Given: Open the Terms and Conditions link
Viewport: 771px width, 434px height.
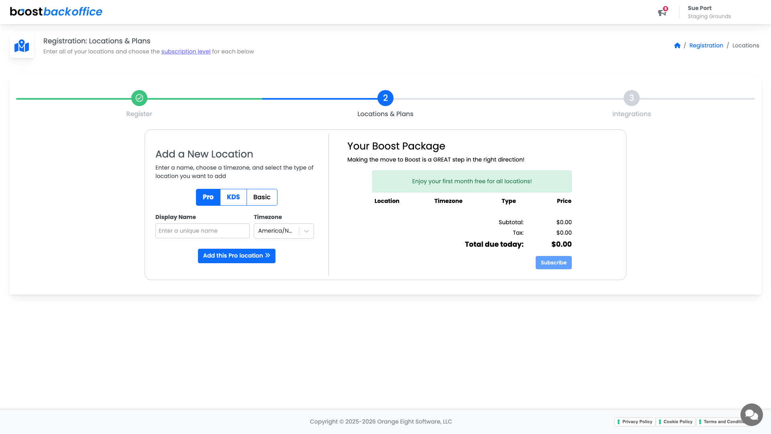Looking at the screenshot, I should [722, 422].
